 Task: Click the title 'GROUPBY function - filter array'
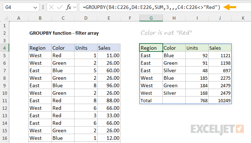tap(64, 33)
